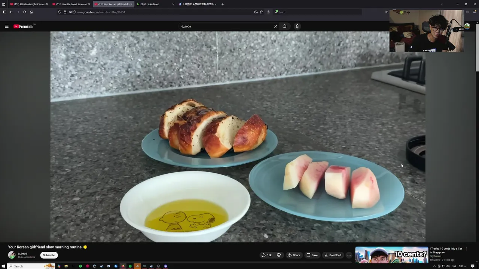
Task: Open the browser library icon
Action: [x=387, y=12]
